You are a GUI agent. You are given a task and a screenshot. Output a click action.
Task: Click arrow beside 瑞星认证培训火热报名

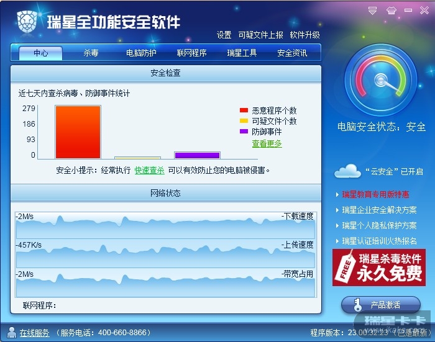(x=337, y=241)
